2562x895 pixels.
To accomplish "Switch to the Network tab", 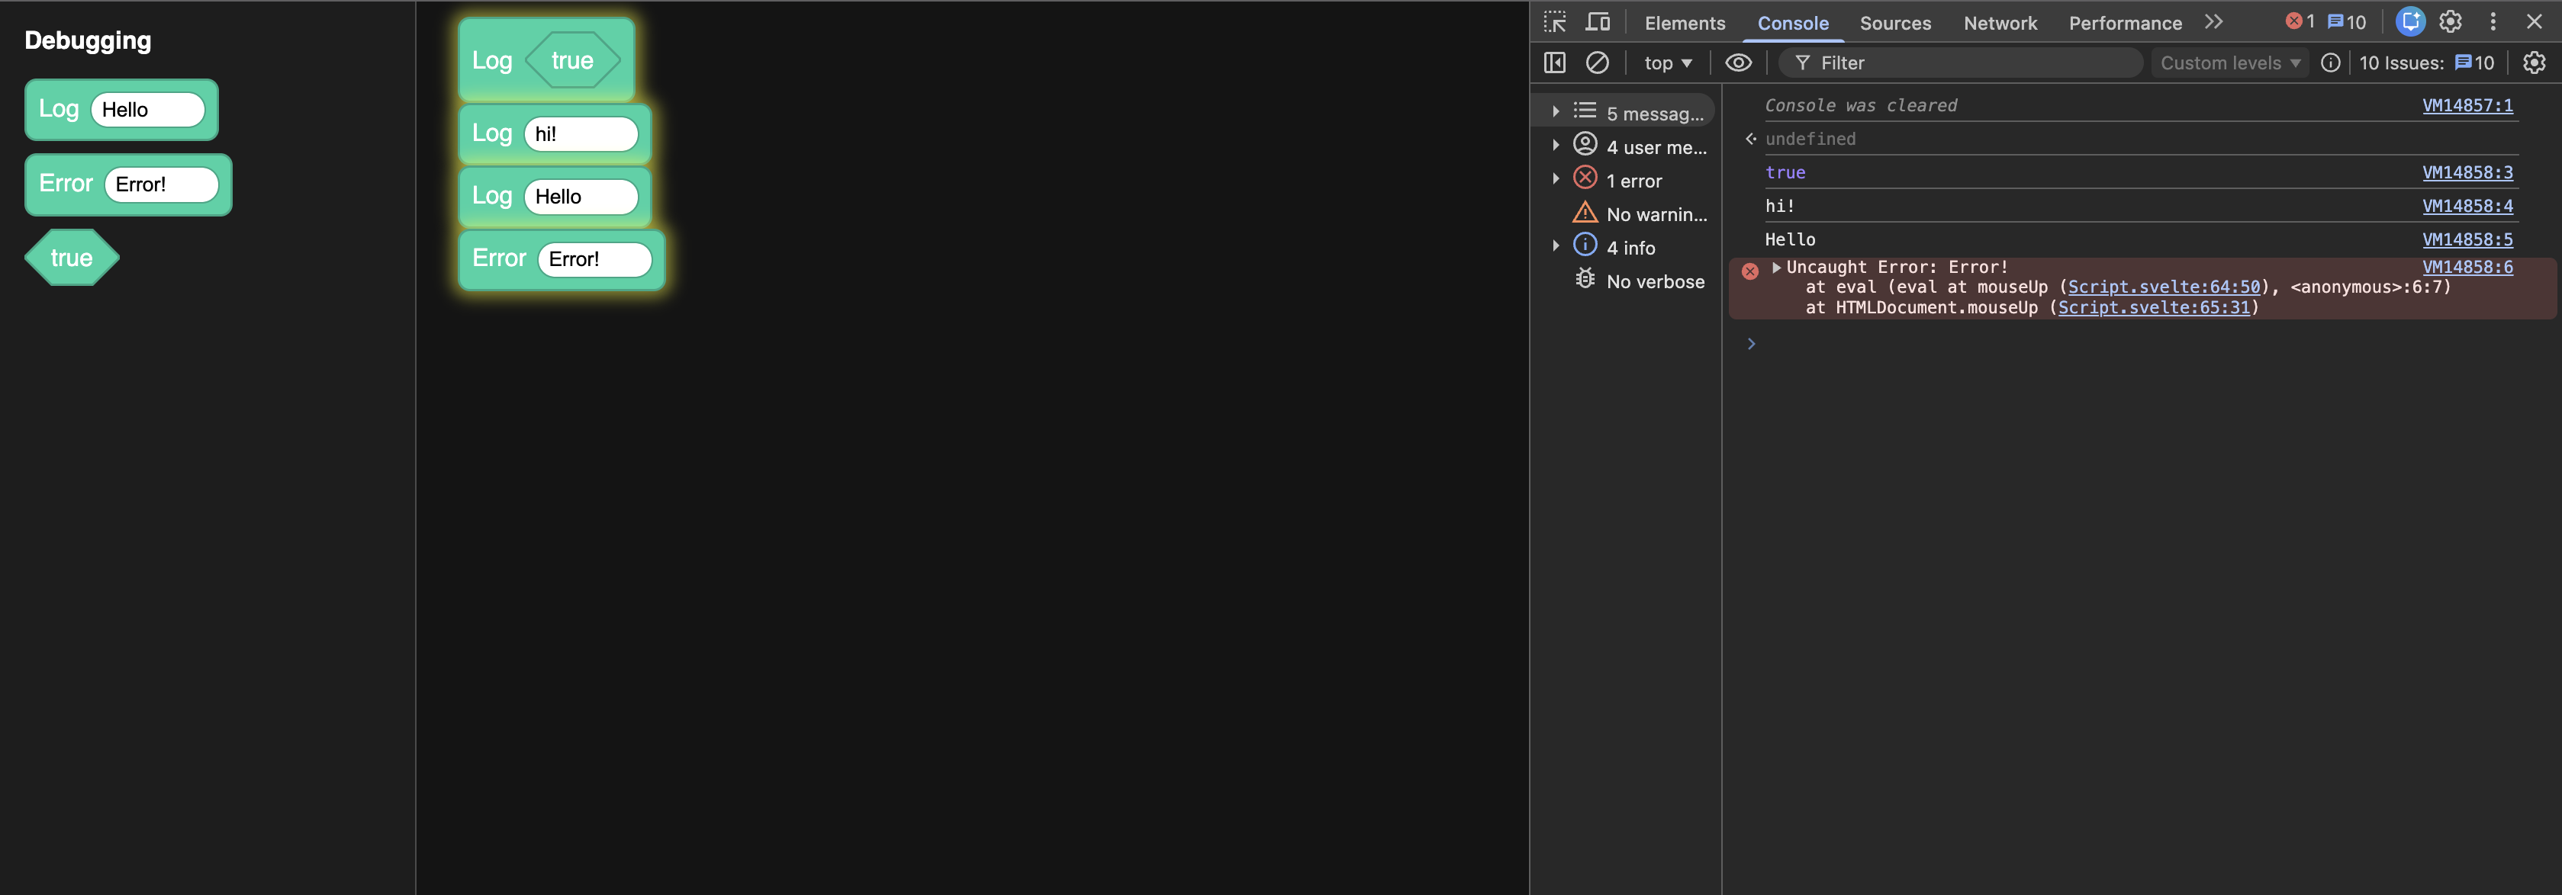I will point(1999,23).
